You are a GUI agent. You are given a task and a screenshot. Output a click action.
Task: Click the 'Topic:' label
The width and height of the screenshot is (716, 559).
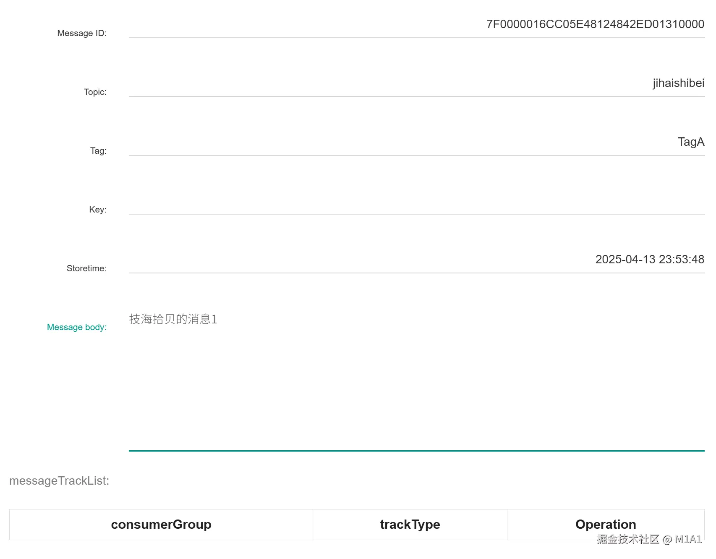pyautogui.click(x=95, y=92)
